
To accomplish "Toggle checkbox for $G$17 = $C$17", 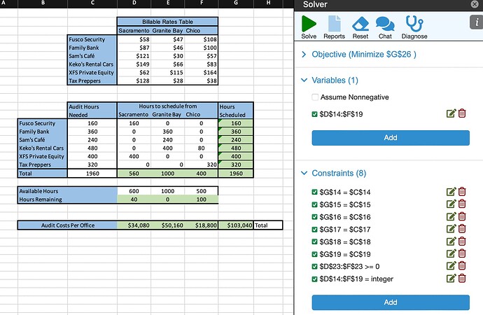I will [314, 230].
